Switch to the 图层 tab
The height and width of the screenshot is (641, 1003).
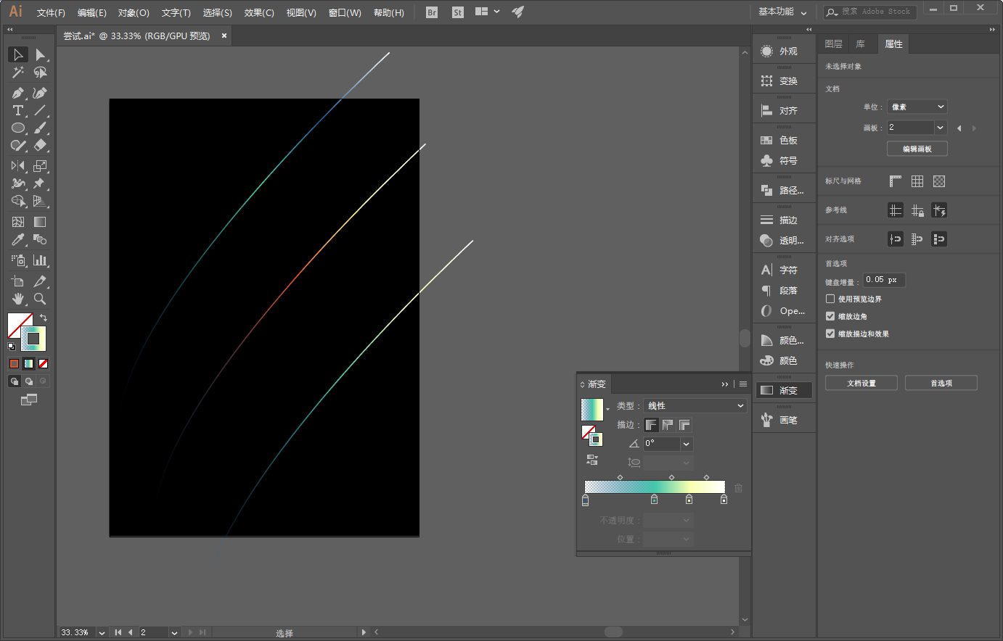pyautogui.click(x=833, y=44)
